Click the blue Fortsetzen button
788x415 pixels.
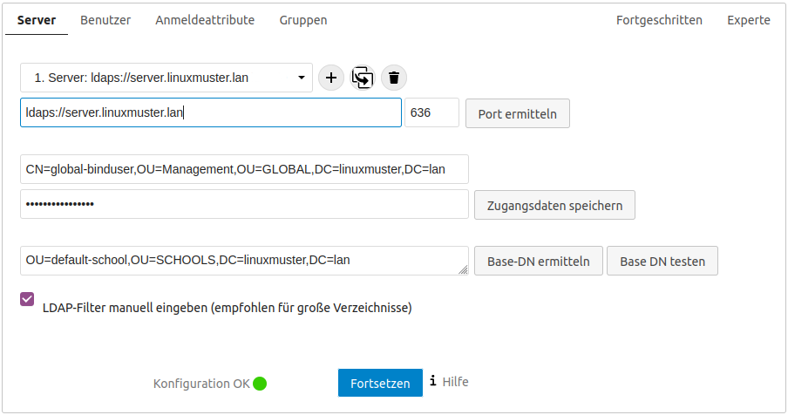click(x=380, y=383)
